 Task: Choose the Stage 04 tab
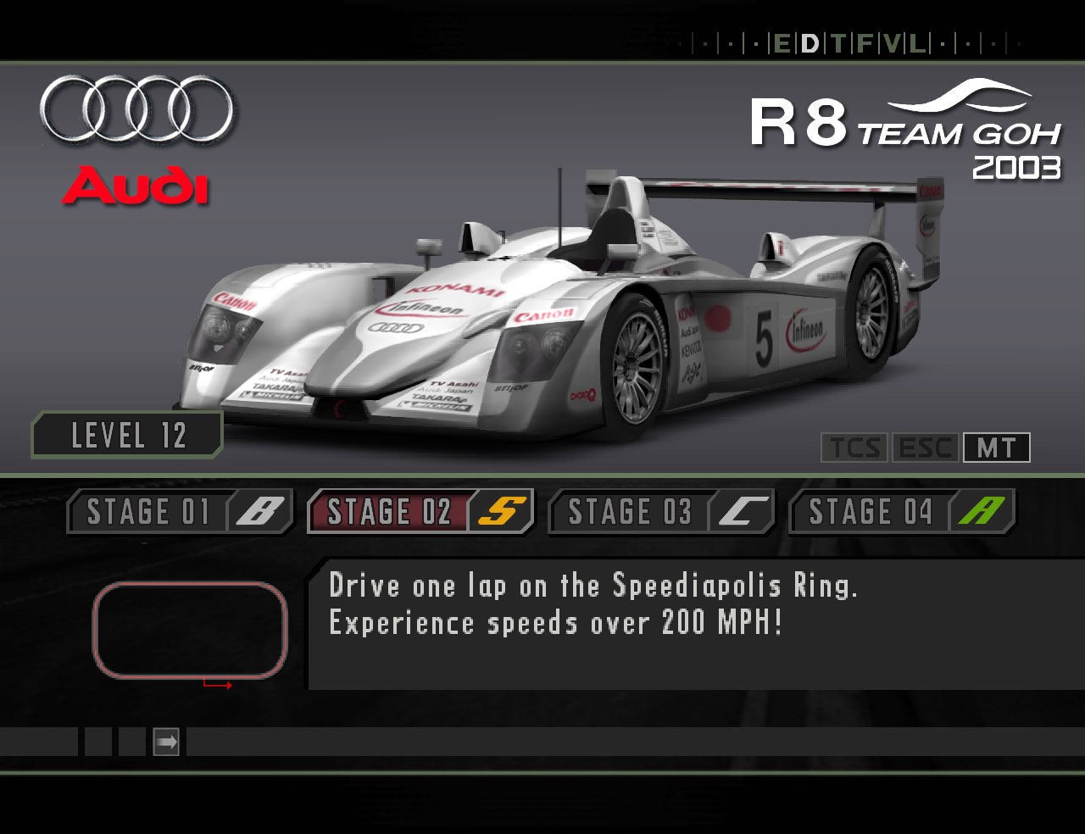[902, 511]
